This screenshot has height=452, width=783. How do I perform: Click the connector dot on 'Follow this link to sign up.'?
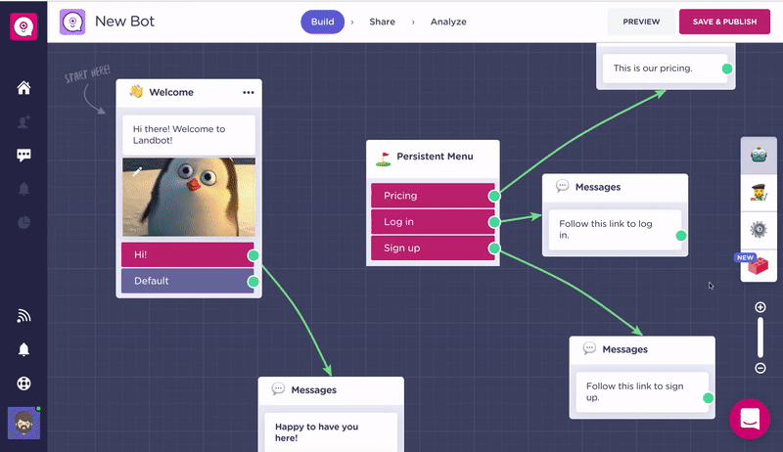click(x=708, y=397)
